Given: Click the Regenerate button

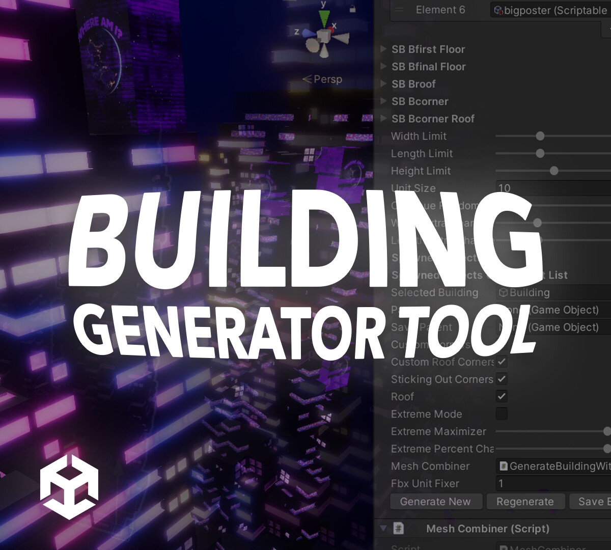Looking at the screenshot, I should [525, 502].
